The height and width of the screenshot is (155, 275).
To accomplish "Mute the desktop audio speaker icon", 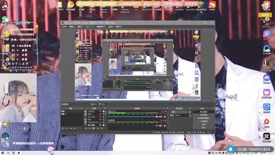I will (x=161, y=126).
